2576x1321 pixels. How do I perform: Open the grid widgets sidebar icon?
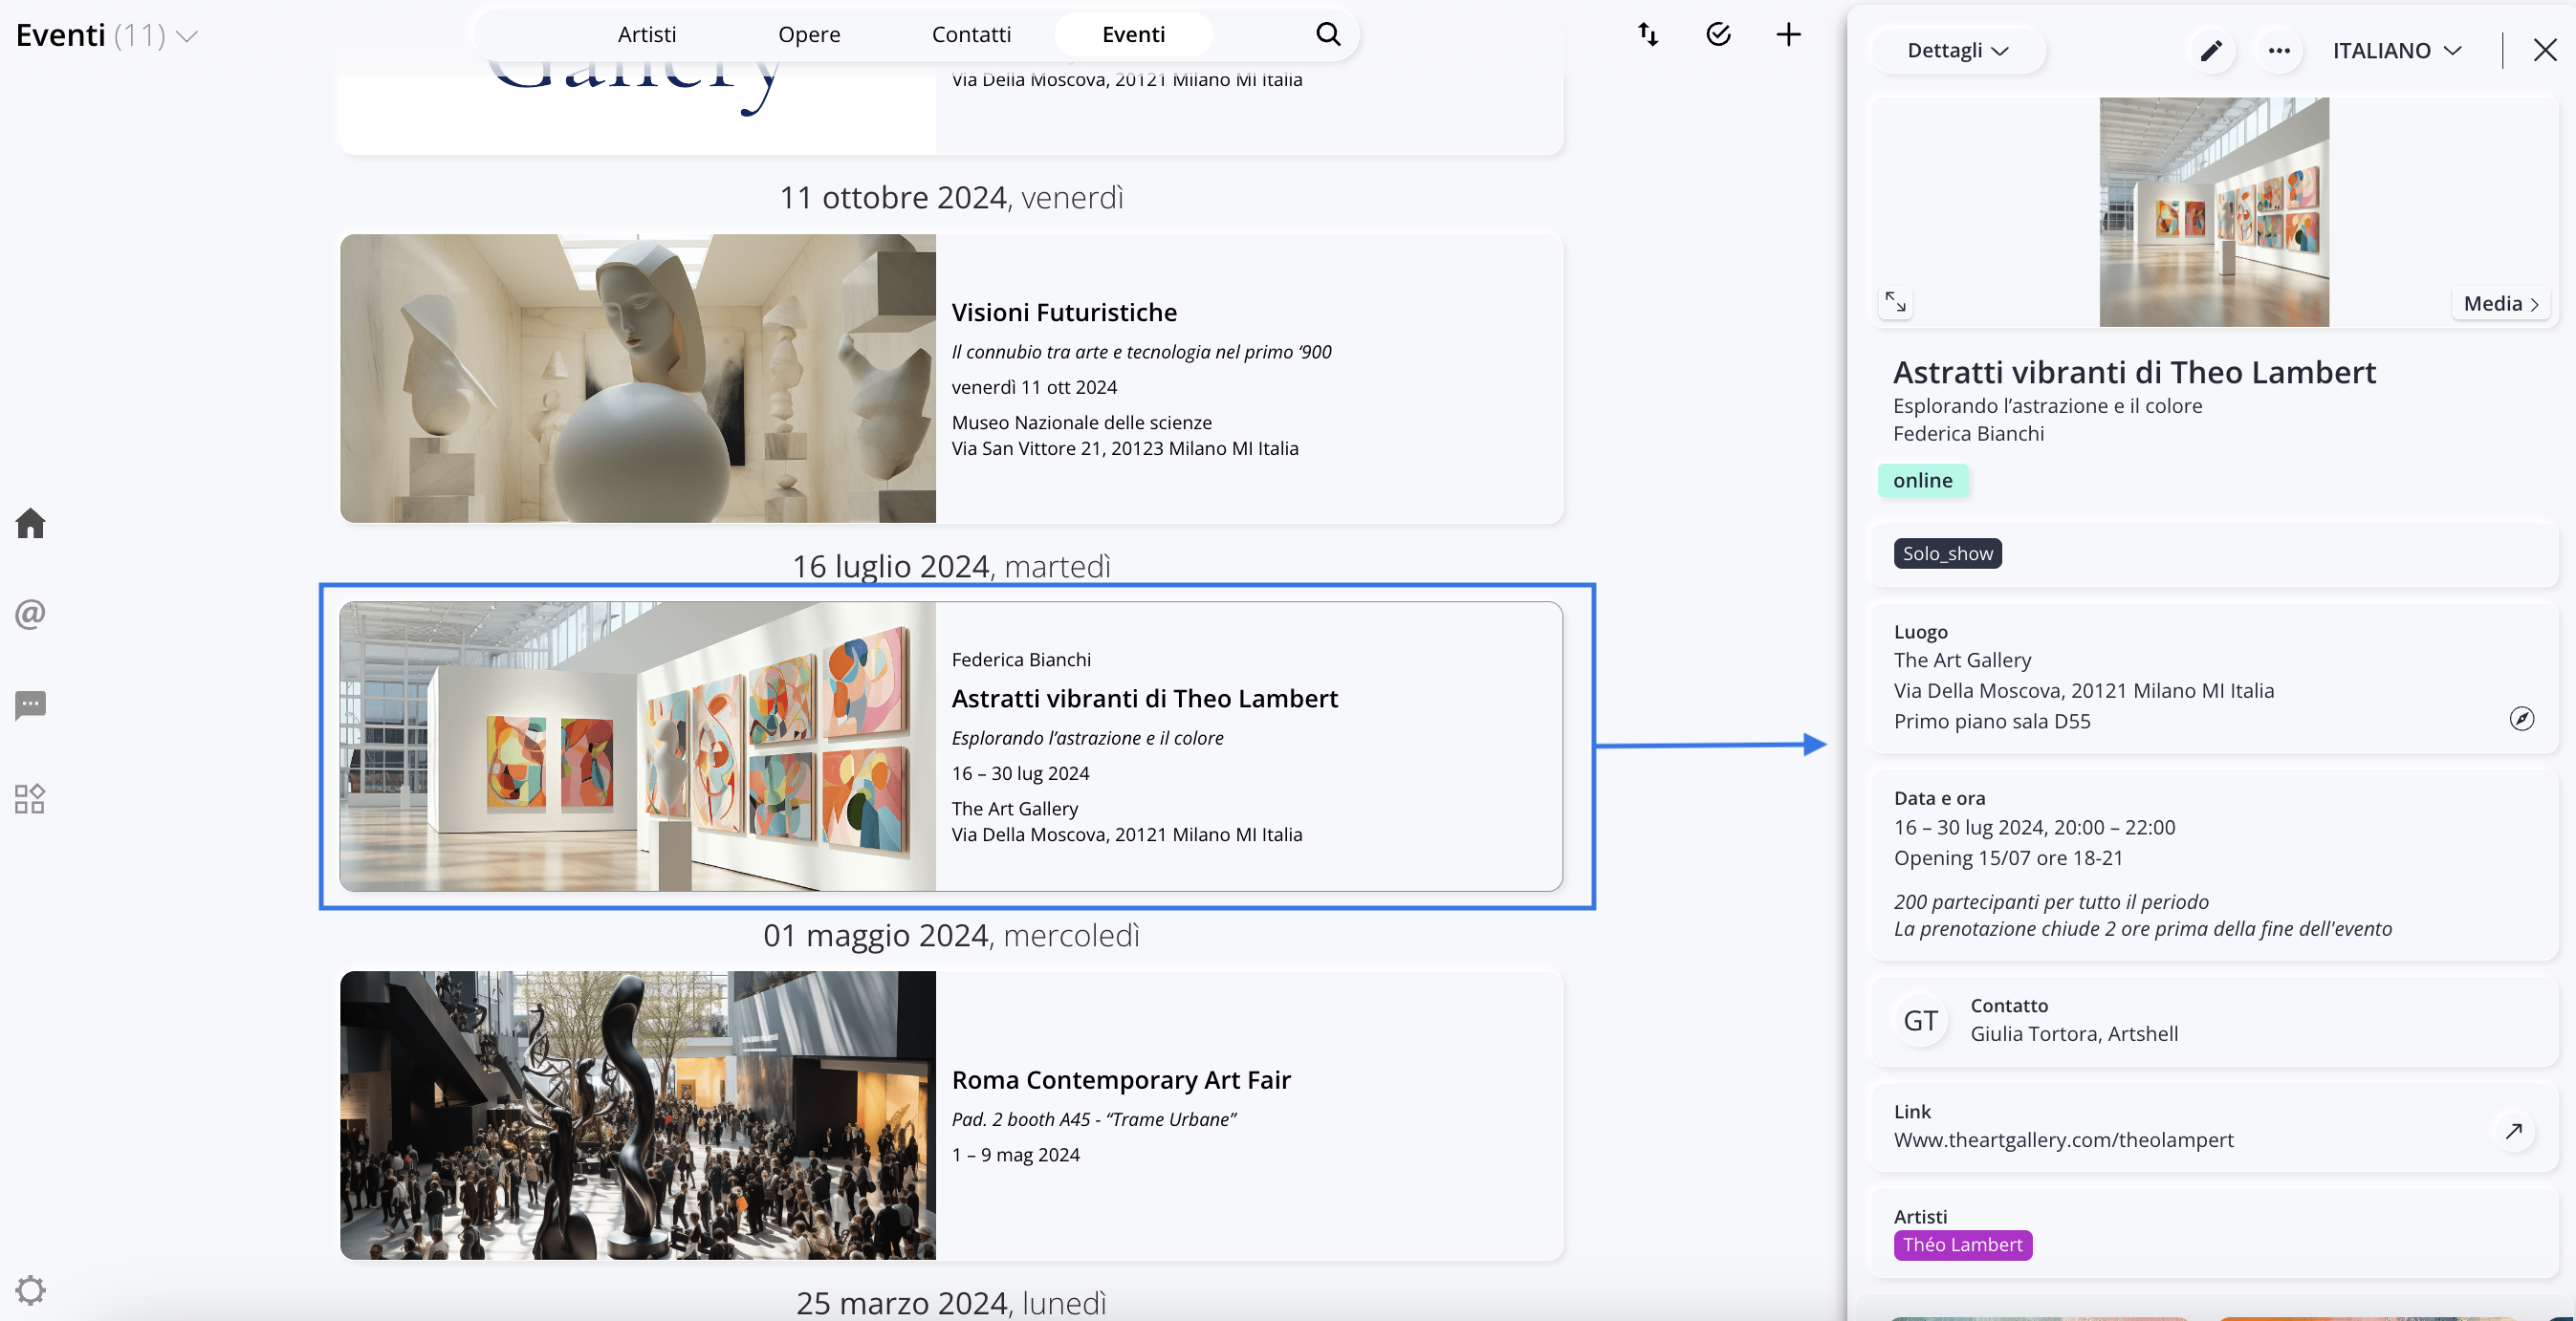click(x=30, y=798)
